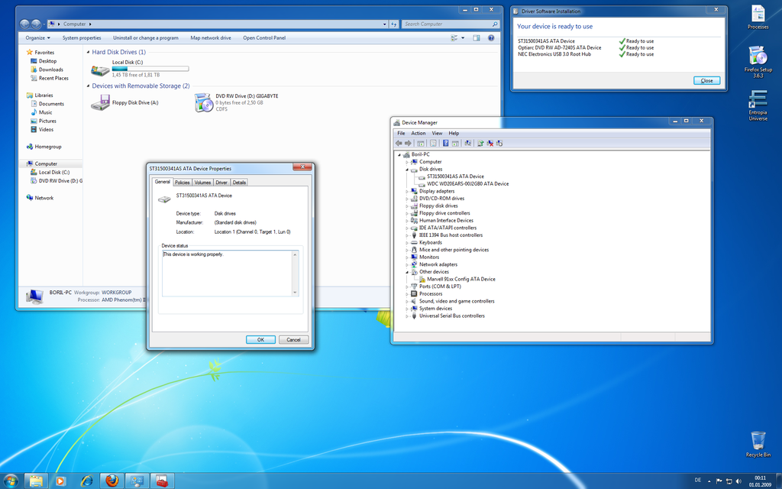Close the Driver Software Installation dialog
782x489 pixels.
tap(706, 80)
